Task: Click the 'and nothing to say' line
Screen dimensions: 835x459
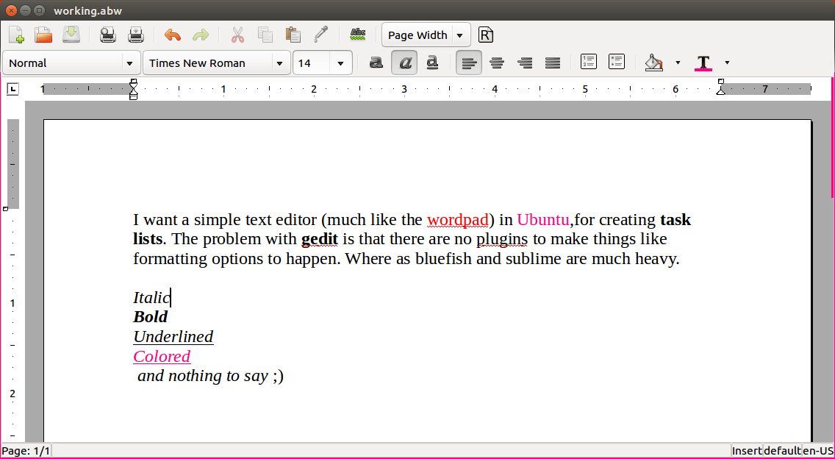Action: (x=202, y=376)
